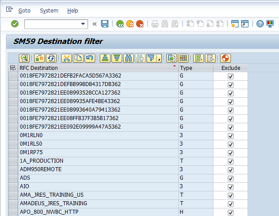Image resolution: width=279 pixels, height=216 pixels.
Task: Click the Undo icon in grid toolbar
Action: [x=89, y=58]
